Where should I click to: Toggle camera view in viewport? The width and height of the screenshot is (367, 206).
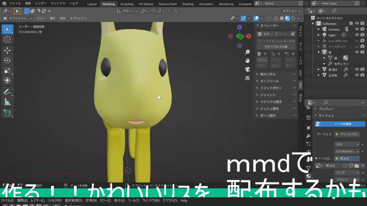(x=247, y=69)
